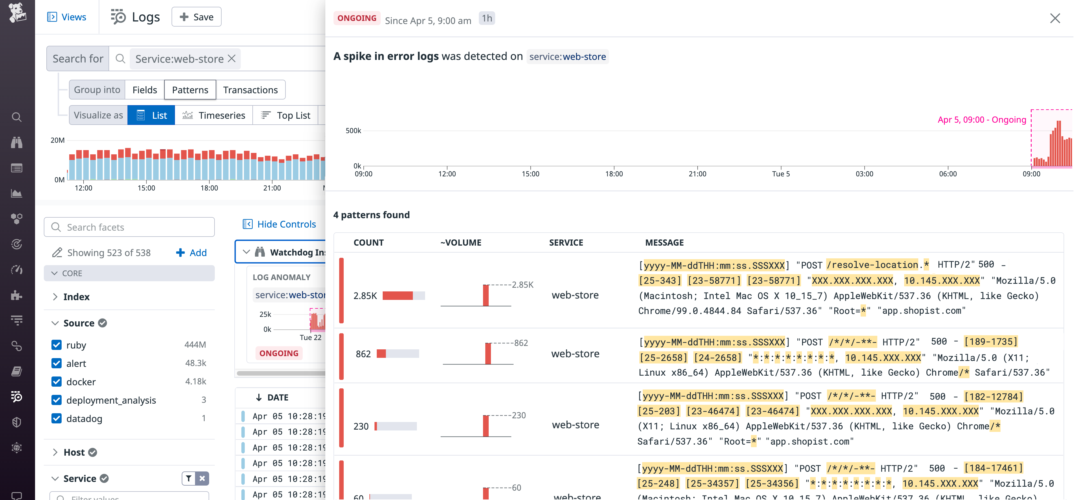1076x500 pixels.
Task: Open the Metrics speedometer icon in sidebar
Action: [x=17, y=270]
